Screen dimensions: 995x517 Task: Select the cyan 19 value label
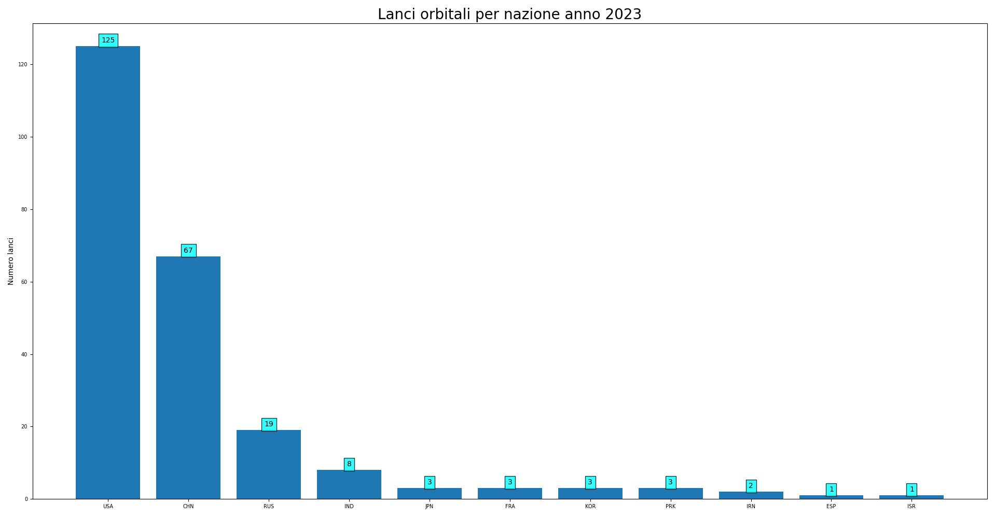[269, 424]
